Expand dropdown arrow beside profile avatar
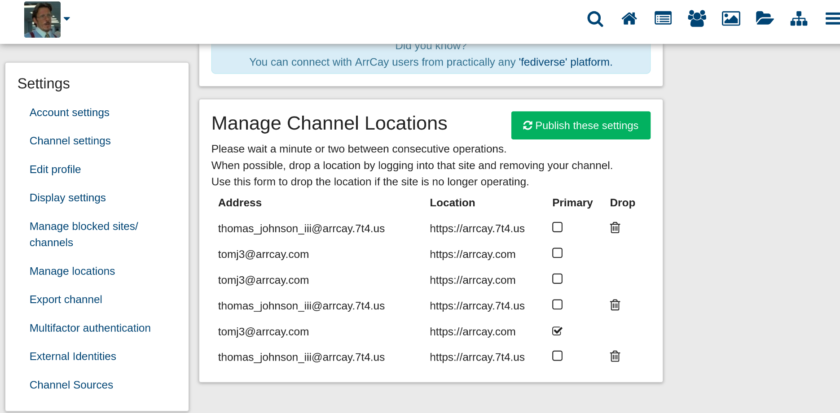Viewport: 840px width, 413px height. pos(67,19)
